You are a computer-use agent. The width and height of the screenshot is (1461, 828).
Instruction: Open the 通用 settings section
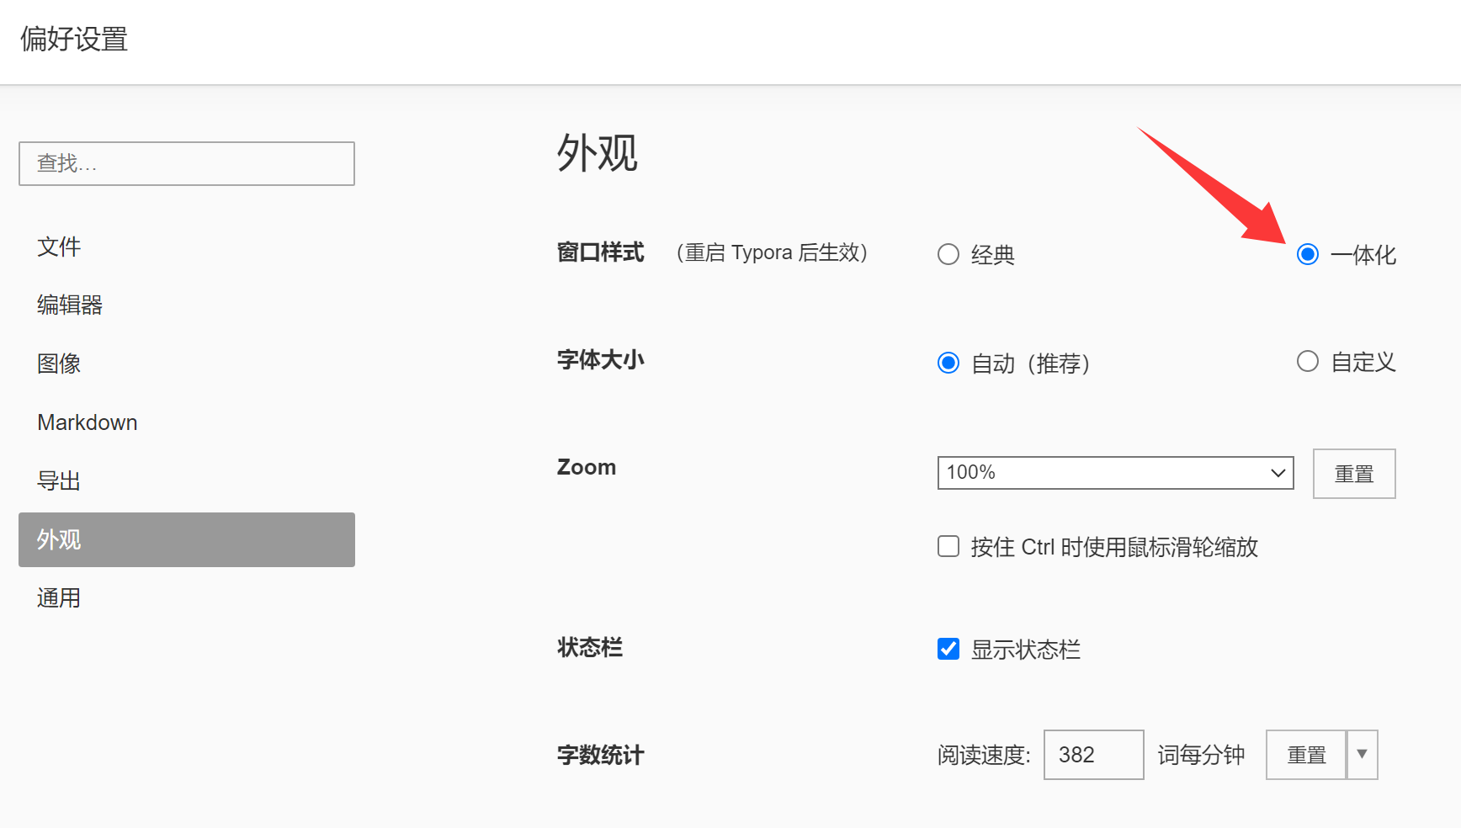(59, 598)
